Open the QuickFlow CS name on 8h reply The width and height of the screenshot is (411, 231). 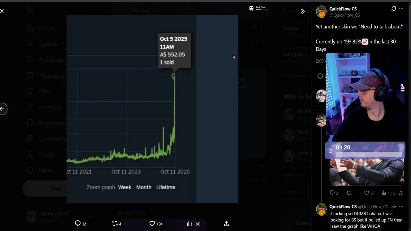pos(343,207)
